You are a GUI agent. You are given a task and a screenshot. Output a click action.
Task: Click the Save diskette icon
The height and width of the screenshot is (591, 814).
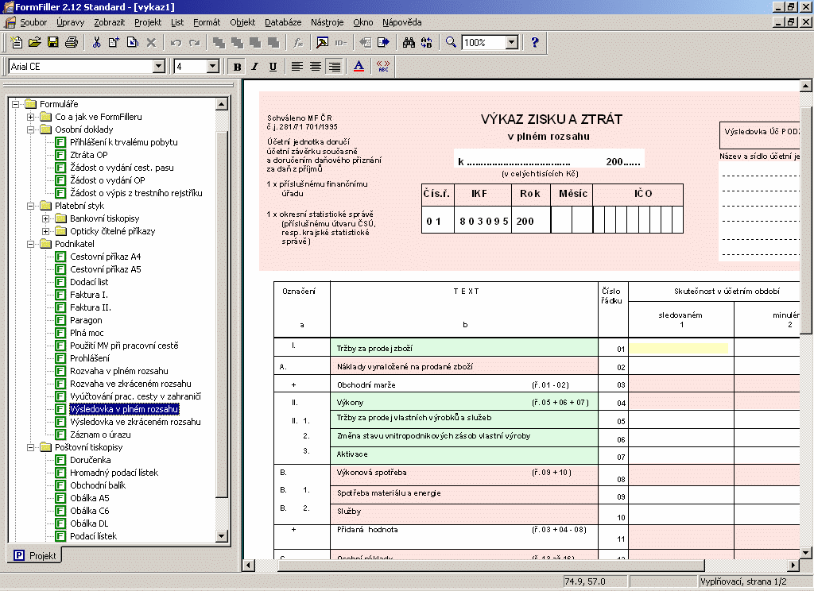point(52,43)
